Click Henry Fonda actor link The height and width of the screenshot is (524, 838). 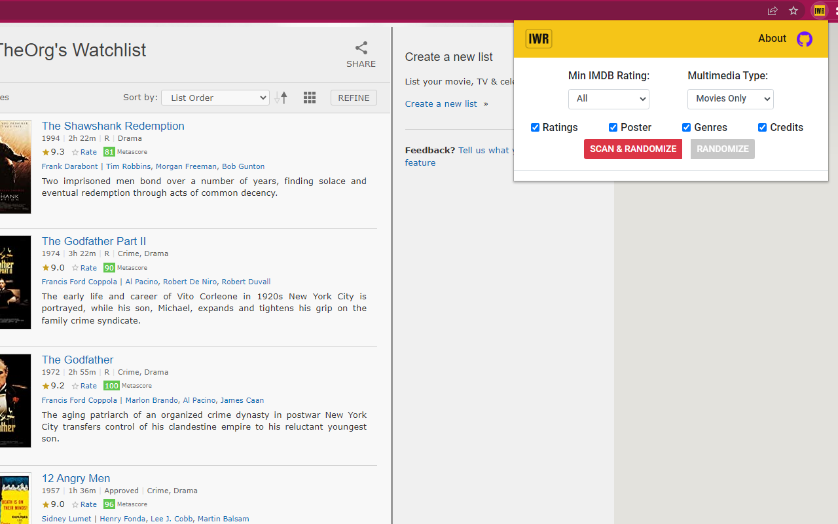(122, 519)
